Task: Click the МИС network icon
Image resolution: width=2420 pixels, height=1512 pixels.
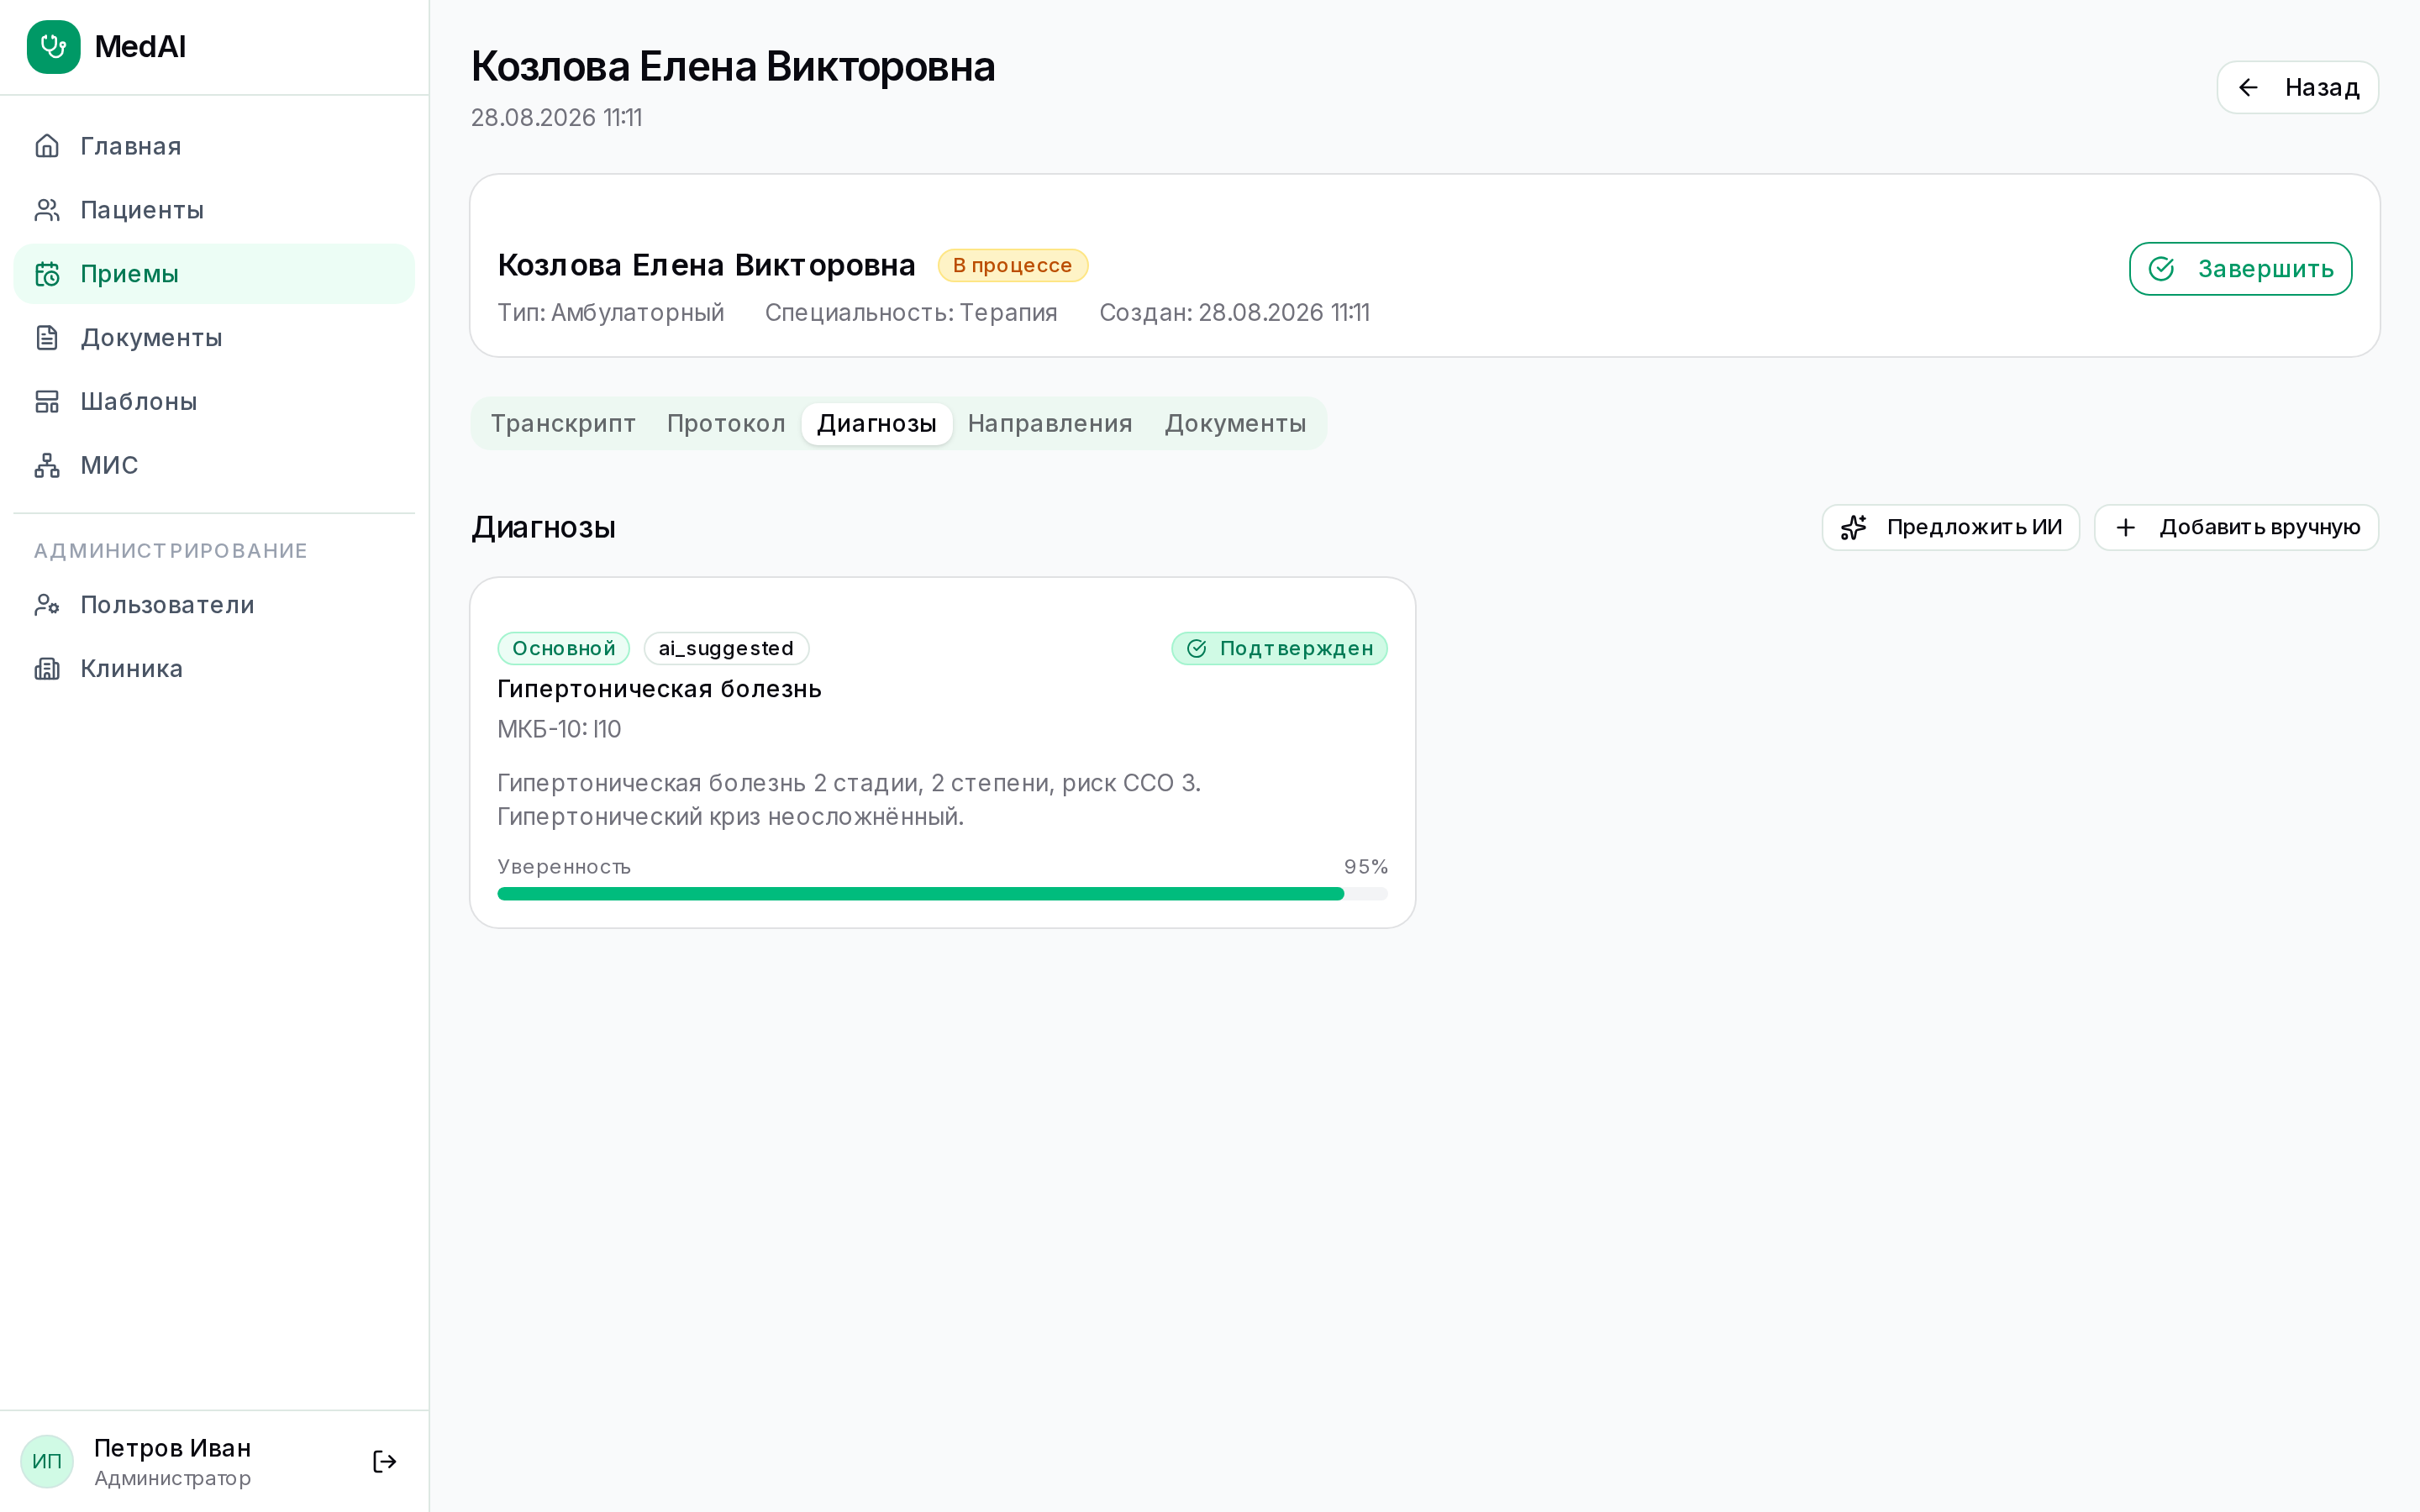Action: pos(47,465)
